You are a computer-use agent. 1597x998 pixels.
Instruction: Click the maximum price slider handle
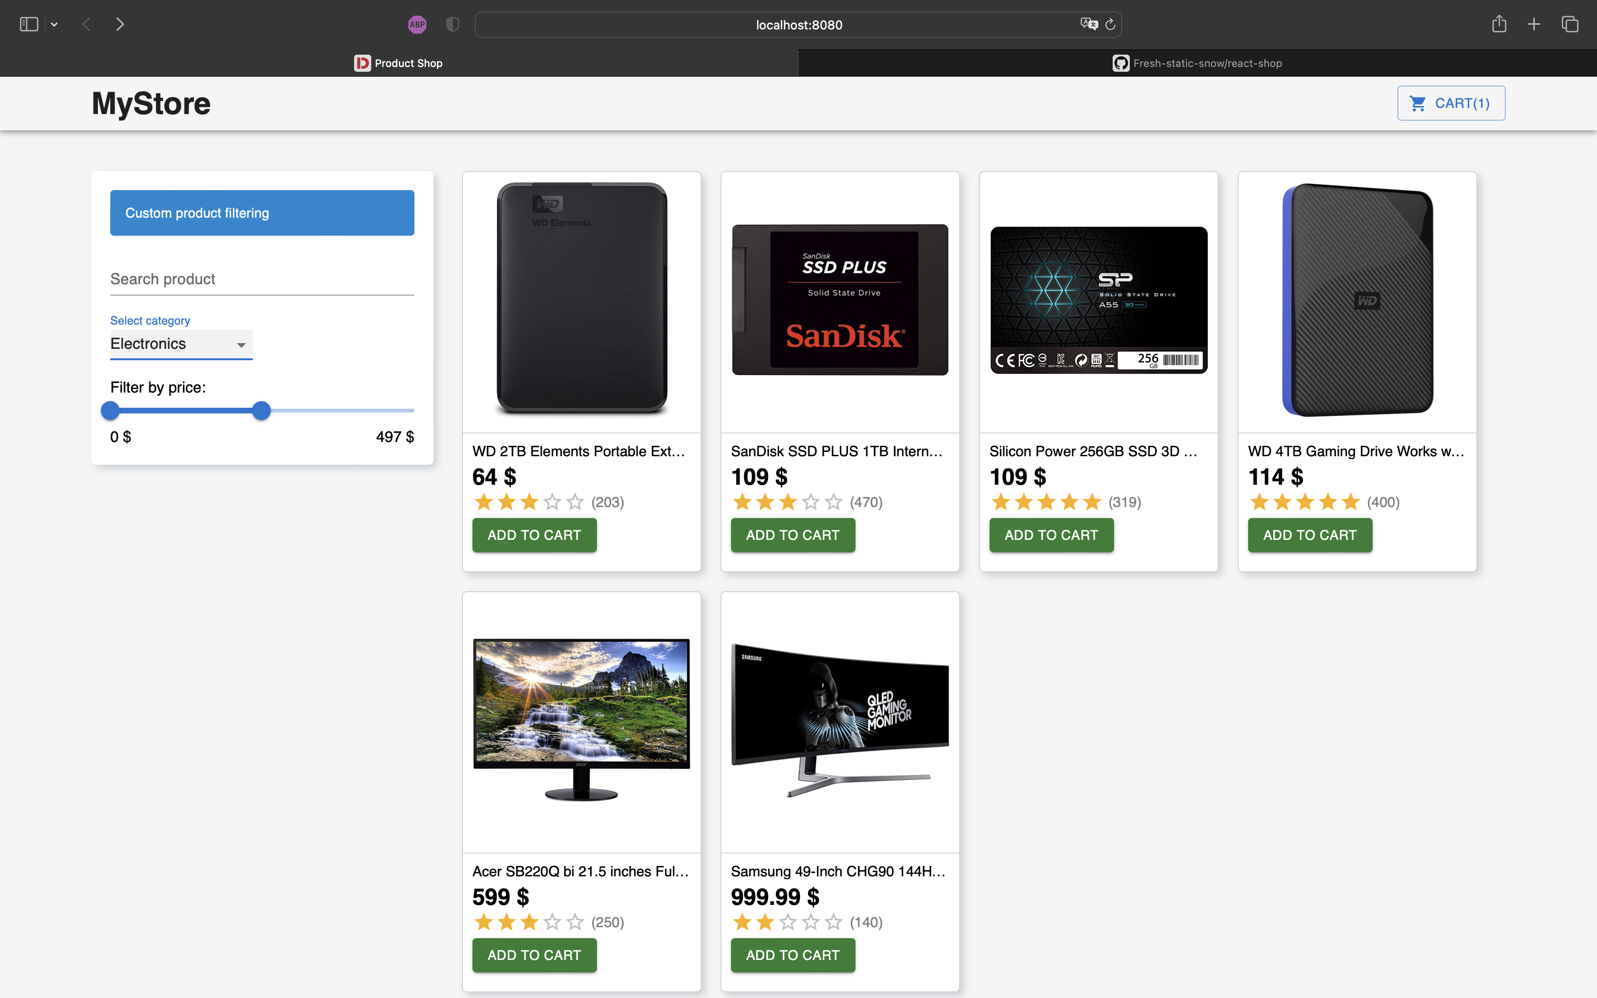tap(261, 411)
